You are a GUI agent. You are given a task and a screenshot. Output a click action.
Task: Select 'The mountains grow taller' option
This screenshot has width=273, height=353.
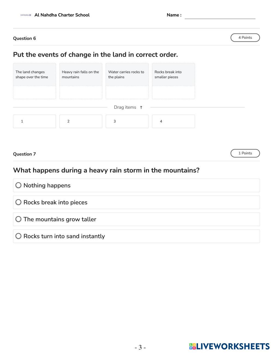(x=19, y=219)
